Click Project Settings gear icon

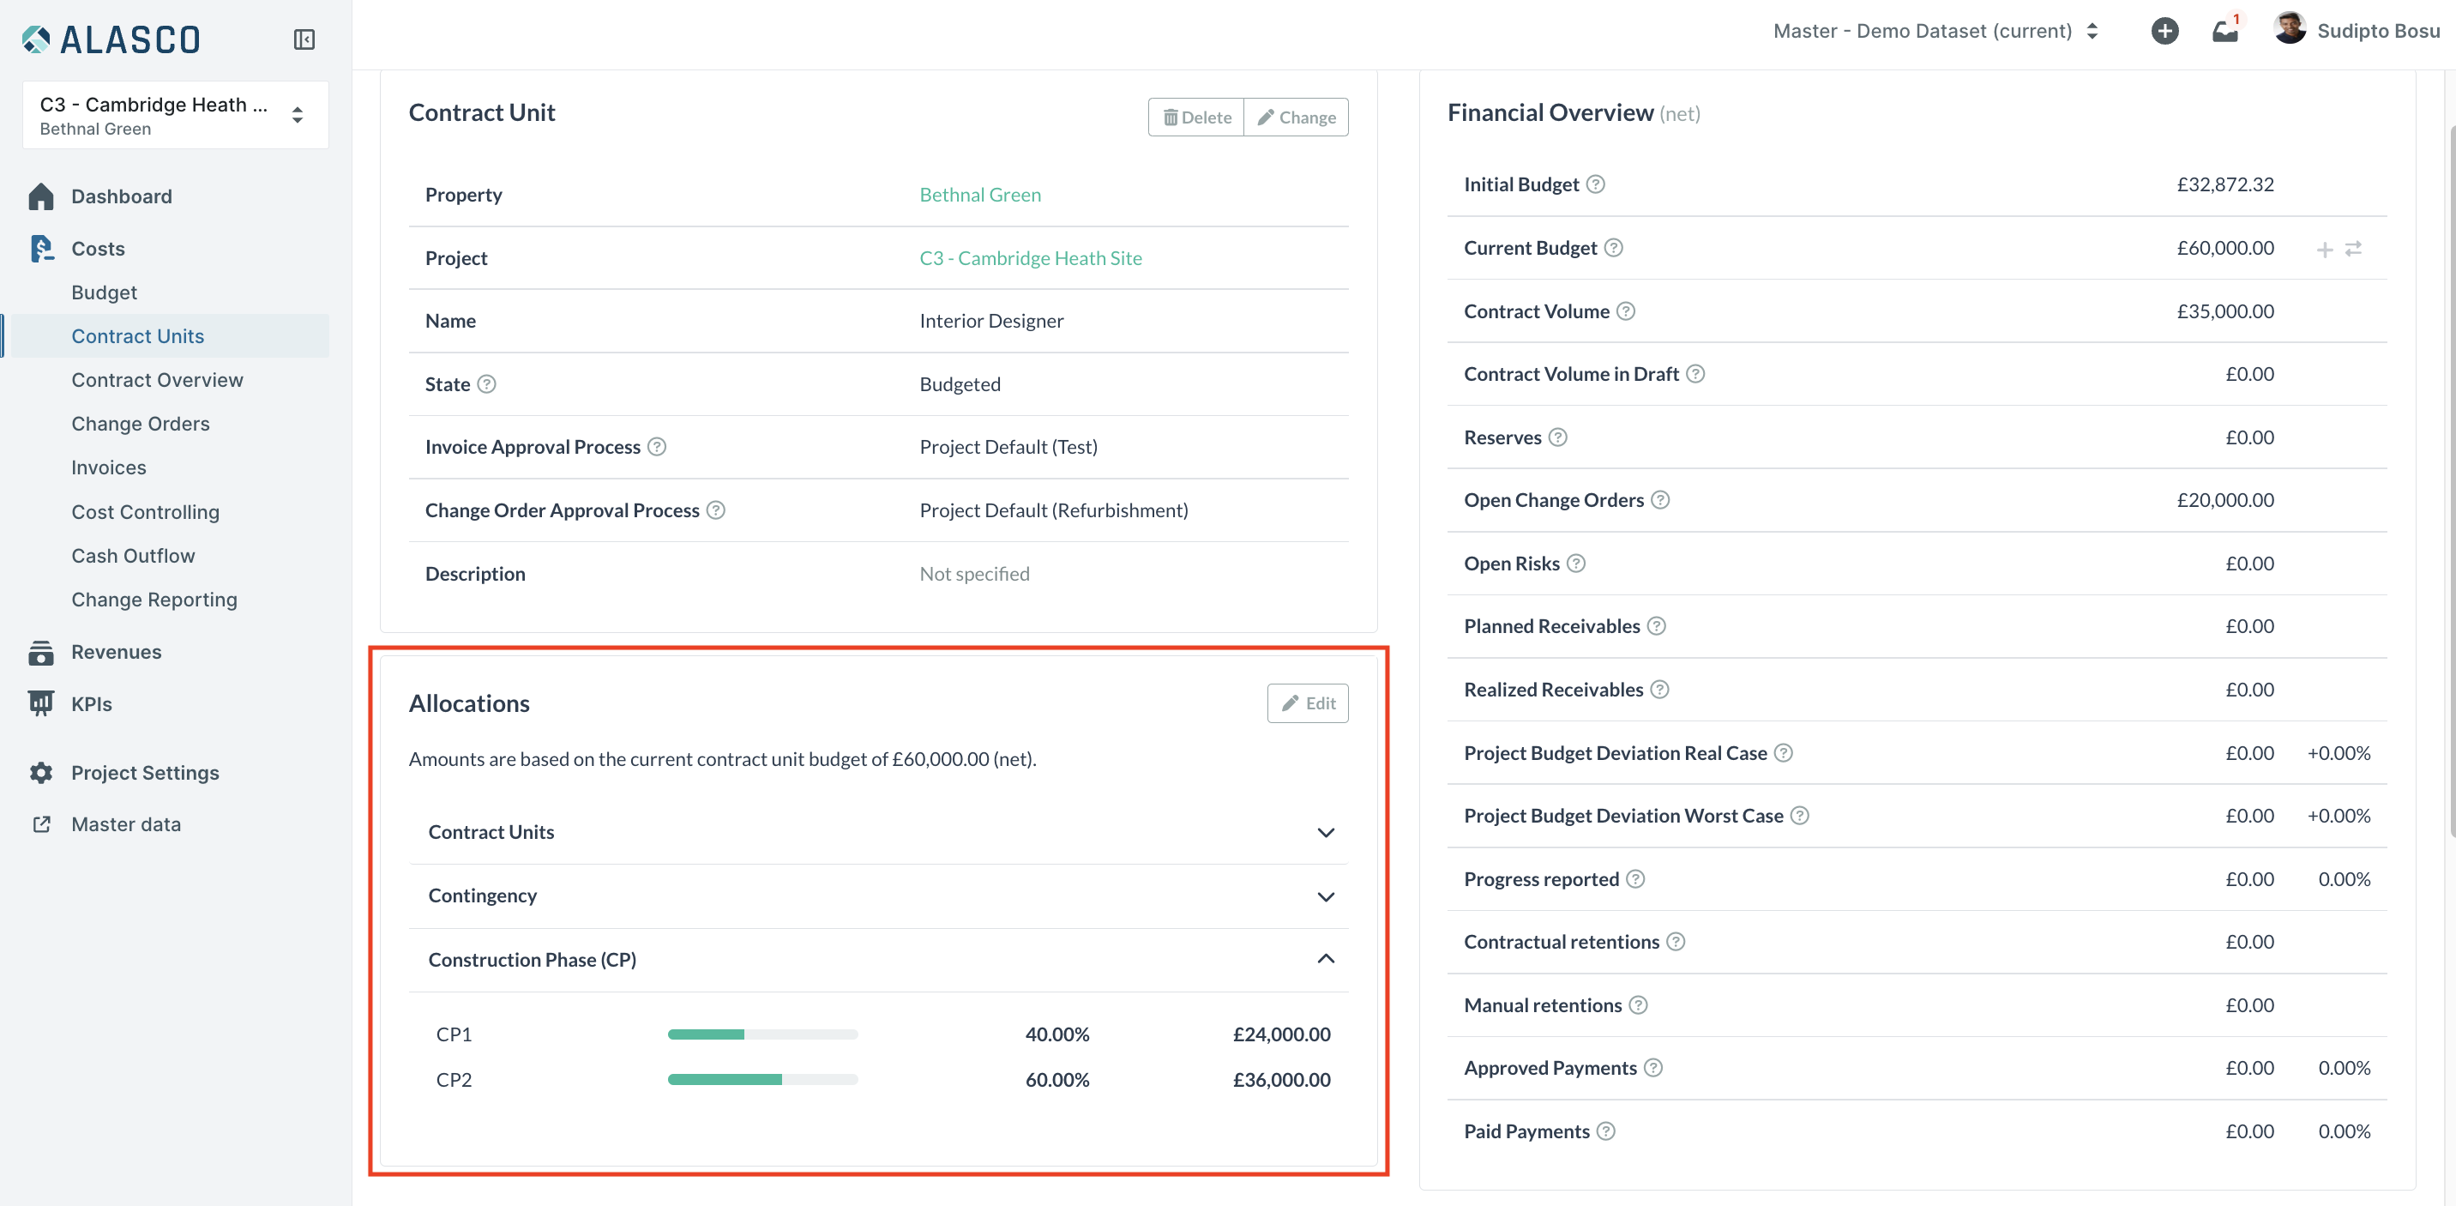click(41, 773)
